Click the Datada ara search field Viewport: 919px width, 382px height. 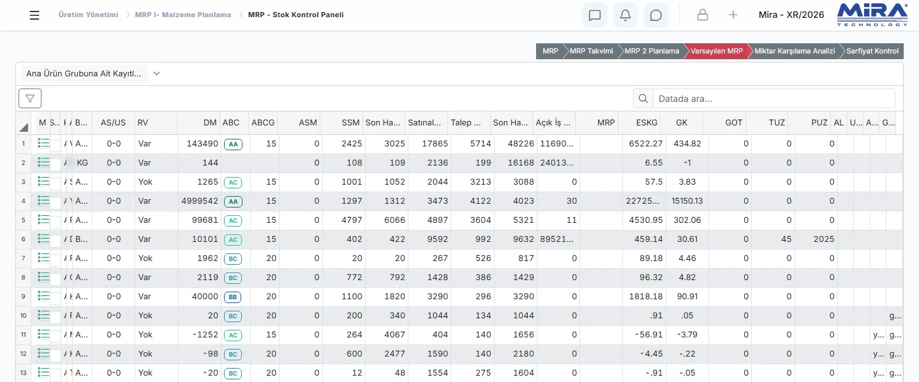click(773, 99)
